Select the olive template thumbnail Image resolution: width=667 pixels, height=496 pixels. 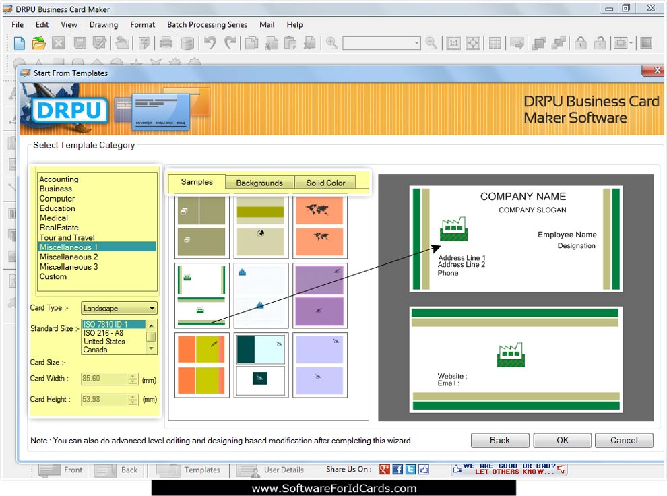click(x=201, y=226)
